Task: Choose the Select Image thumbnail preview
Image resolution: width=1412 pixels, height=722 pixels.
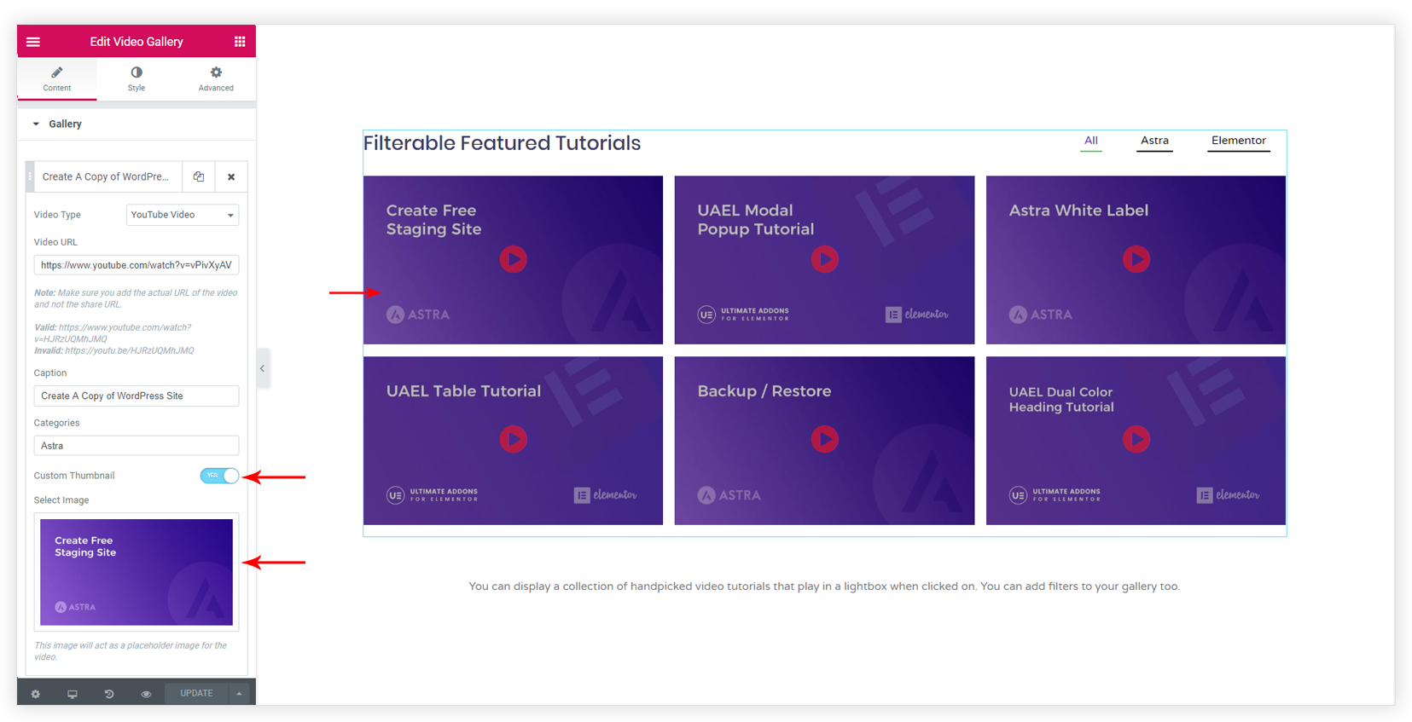Action: (x=137, y=572)
